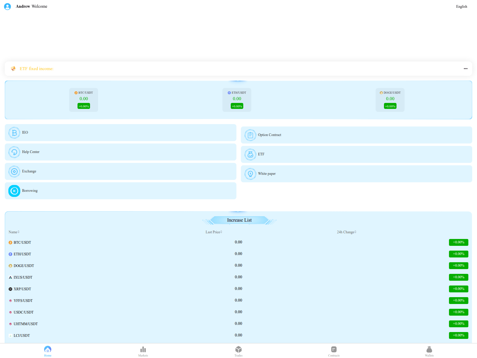Open the English language selector
This screenshot has width=477, height=358.
tap(461, 6)
